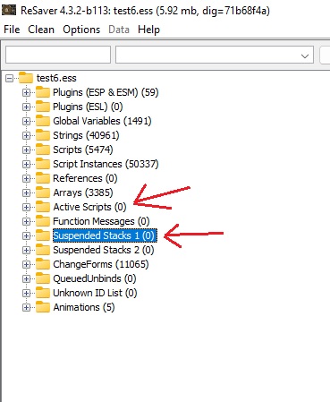The height and width of the screenshot is (402, 330).
Task: Select References (0) row
Action: (85, 178)
